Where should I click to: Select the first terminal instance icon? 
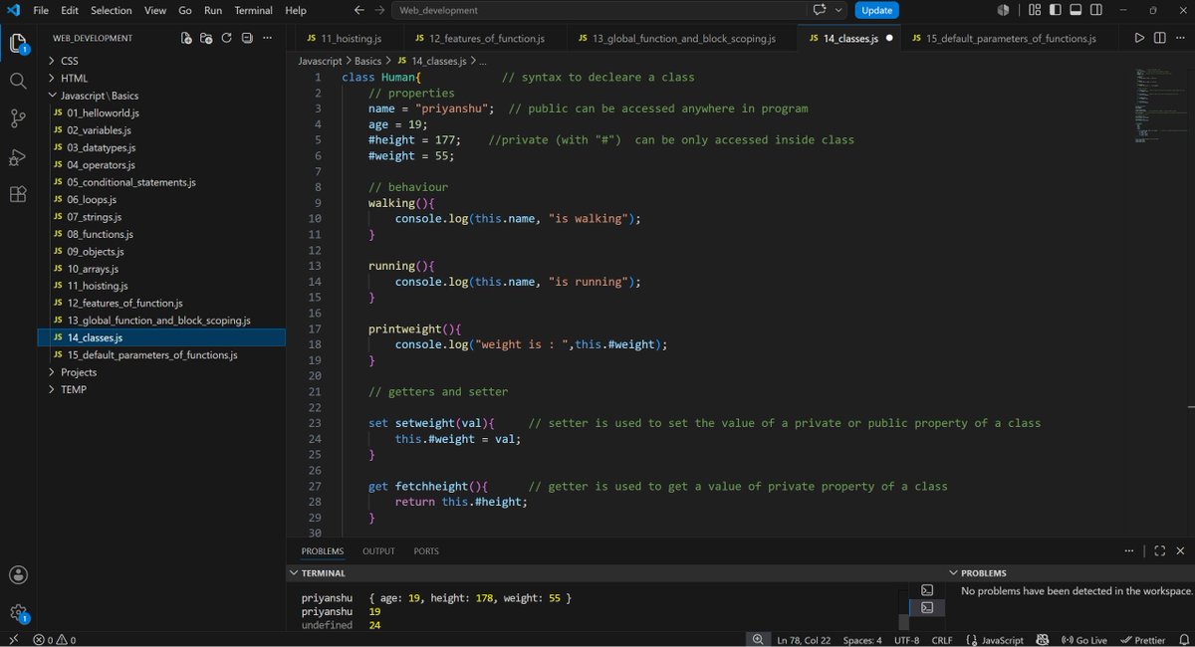pos(927,589)
